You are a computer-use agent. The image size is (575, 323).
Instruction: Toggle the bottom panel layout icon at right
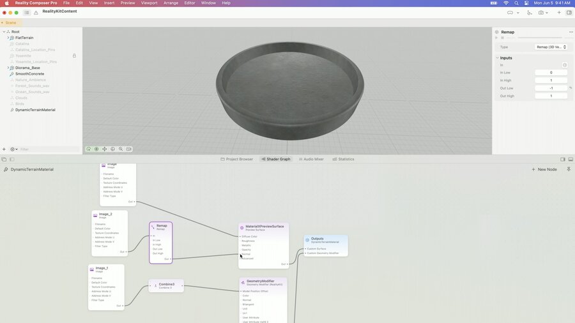[571, 160]
